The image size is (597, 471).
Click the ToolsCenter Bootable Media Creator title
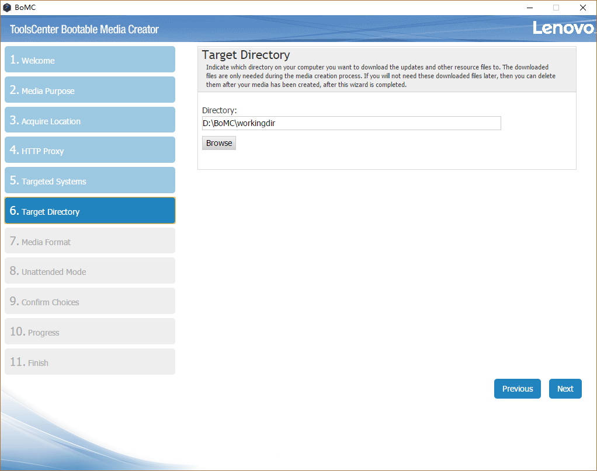pos(84,29)
